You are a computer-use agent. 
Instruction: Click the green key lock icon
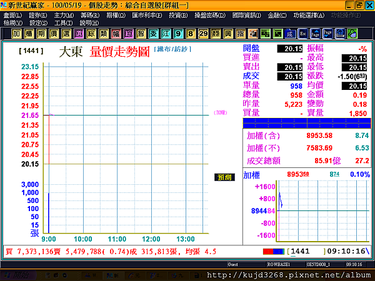click(352, 34)
